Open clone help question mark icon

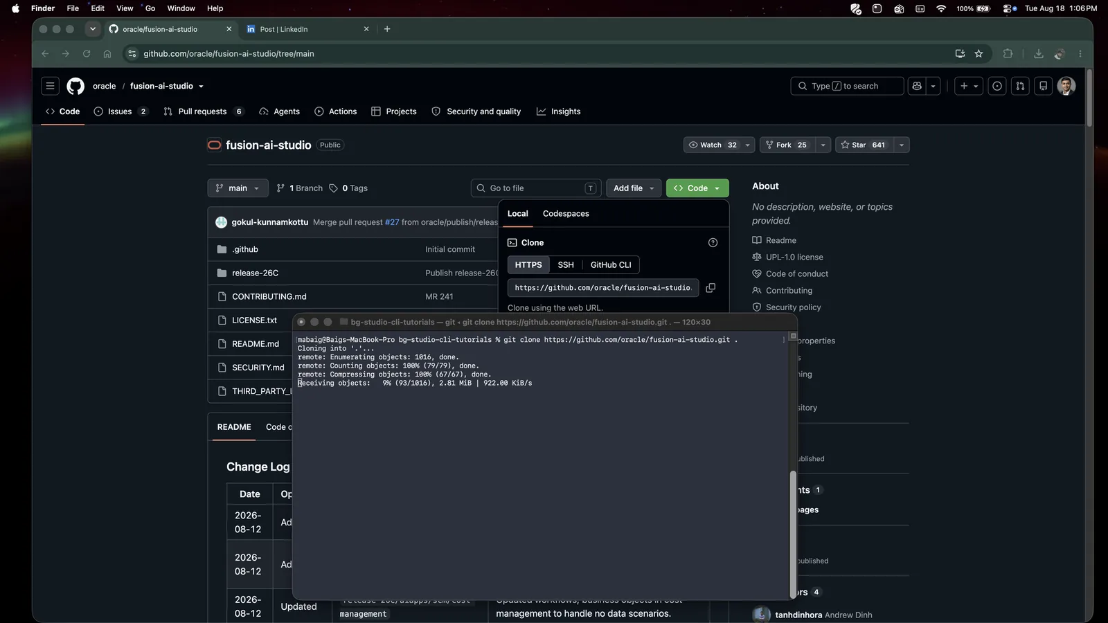tap(713, 243)
